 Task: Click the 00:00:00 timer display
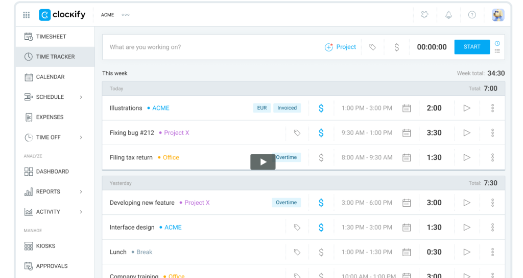(432, 47)
